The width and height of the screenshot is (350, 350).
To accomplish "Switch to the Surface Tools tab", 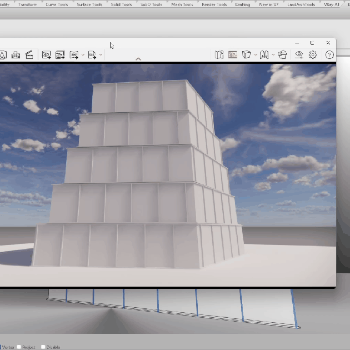I will pos(89,4).
